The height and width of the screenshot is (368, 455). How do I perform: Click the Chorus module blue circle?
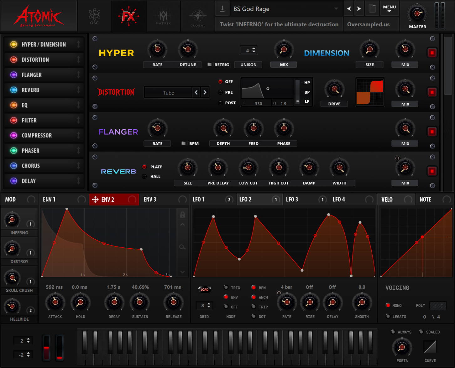(14, 166)
